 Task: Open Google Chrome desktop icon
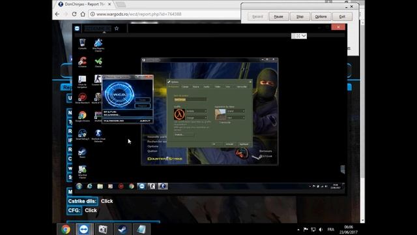pos(83,116)
